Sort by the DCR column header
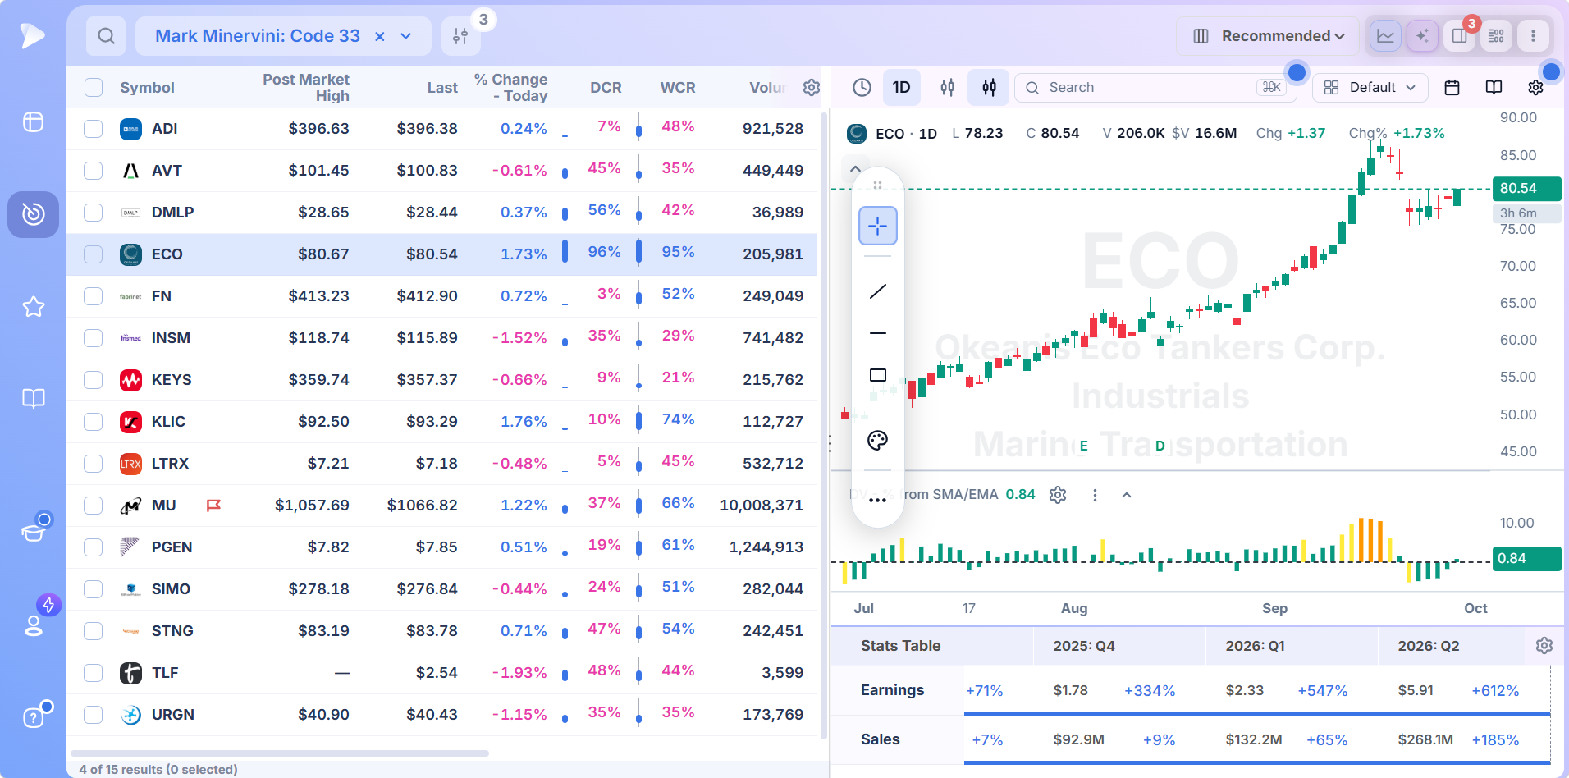Viewport: 1569px width, 778px height. click(606, 88)
